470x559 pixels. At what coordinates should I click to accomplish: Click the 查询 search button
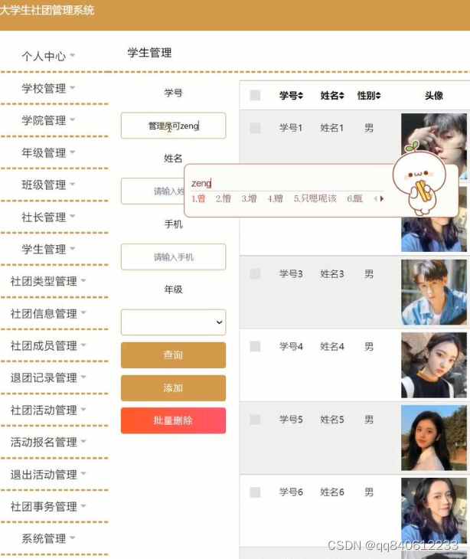[x=173, y=355]
